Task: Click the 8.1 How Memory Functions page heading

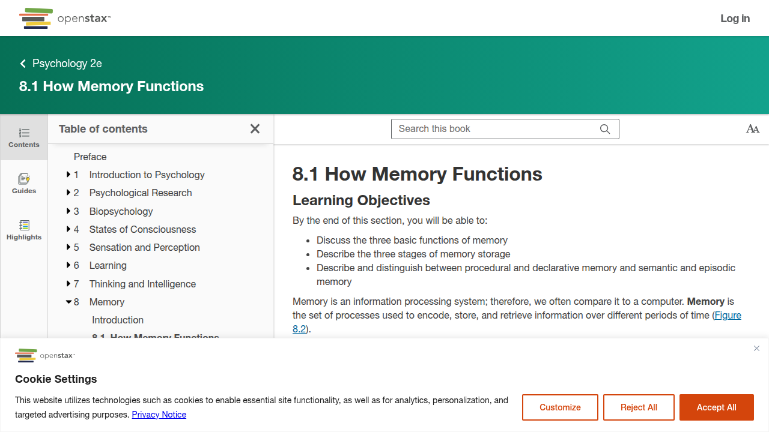Action: point(418,174)
